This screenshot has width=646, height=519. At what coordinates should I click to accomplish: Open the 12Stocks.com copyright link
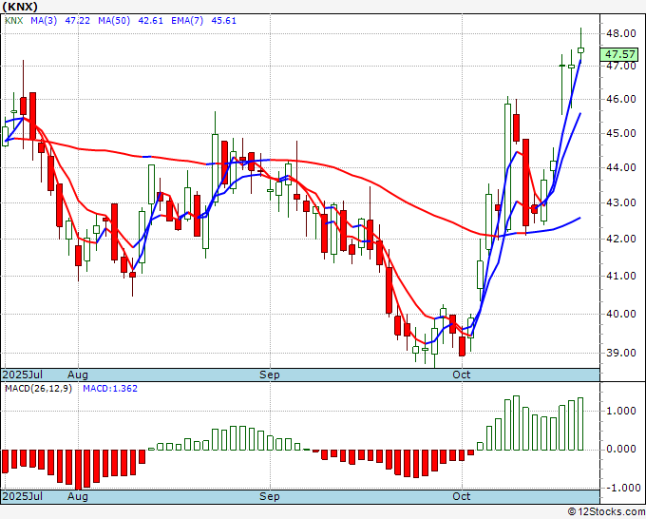point(606,511)
